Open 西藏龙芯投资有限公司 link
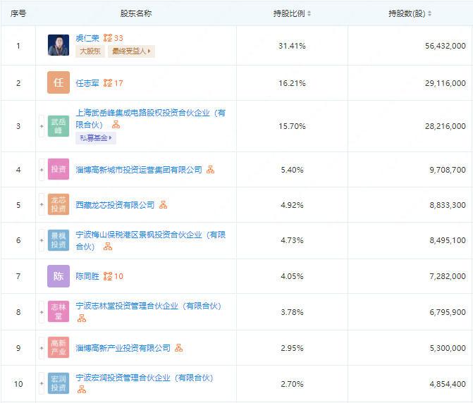The image size is (473, 403). tap(115, 205)
